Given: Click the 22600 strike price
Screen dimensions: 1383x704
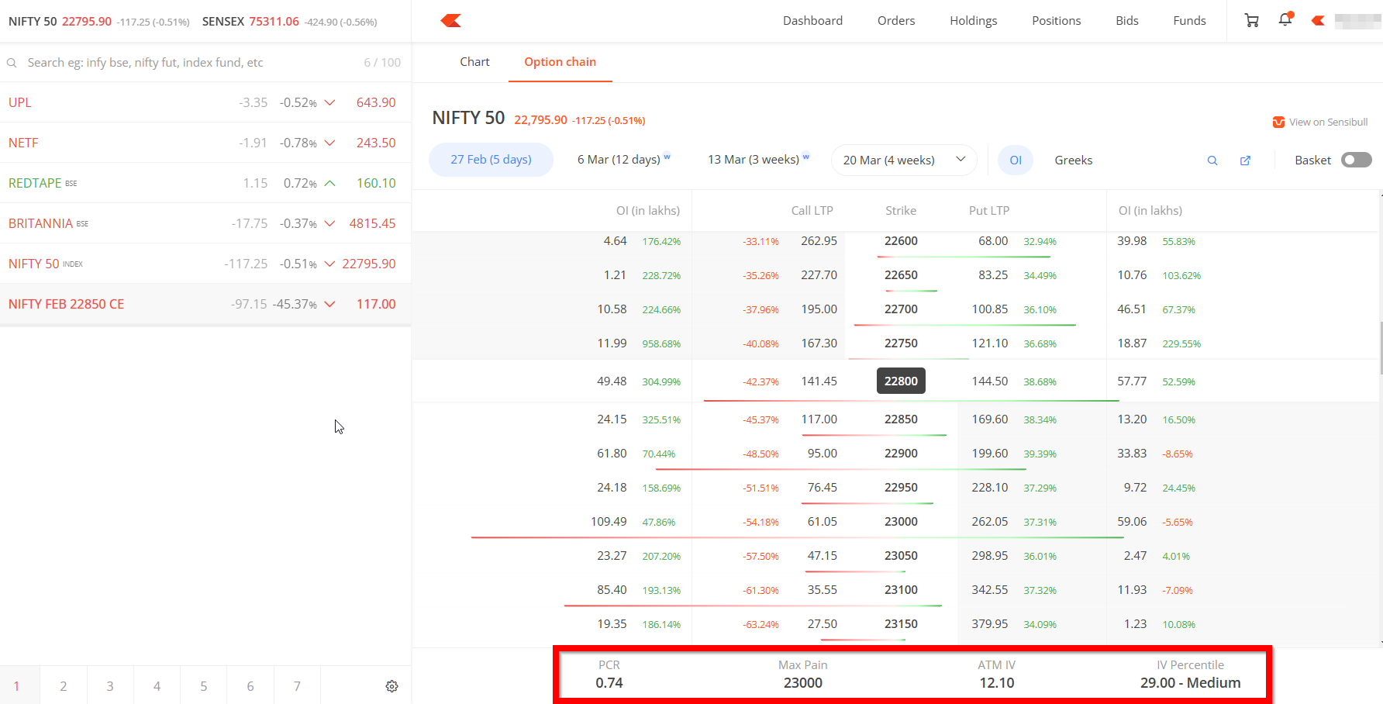Looking at the screenshot, I should point(901,241).
